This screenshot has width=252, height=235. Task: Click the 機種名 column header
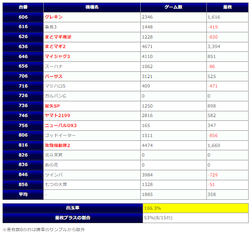[x=92, y=7]
